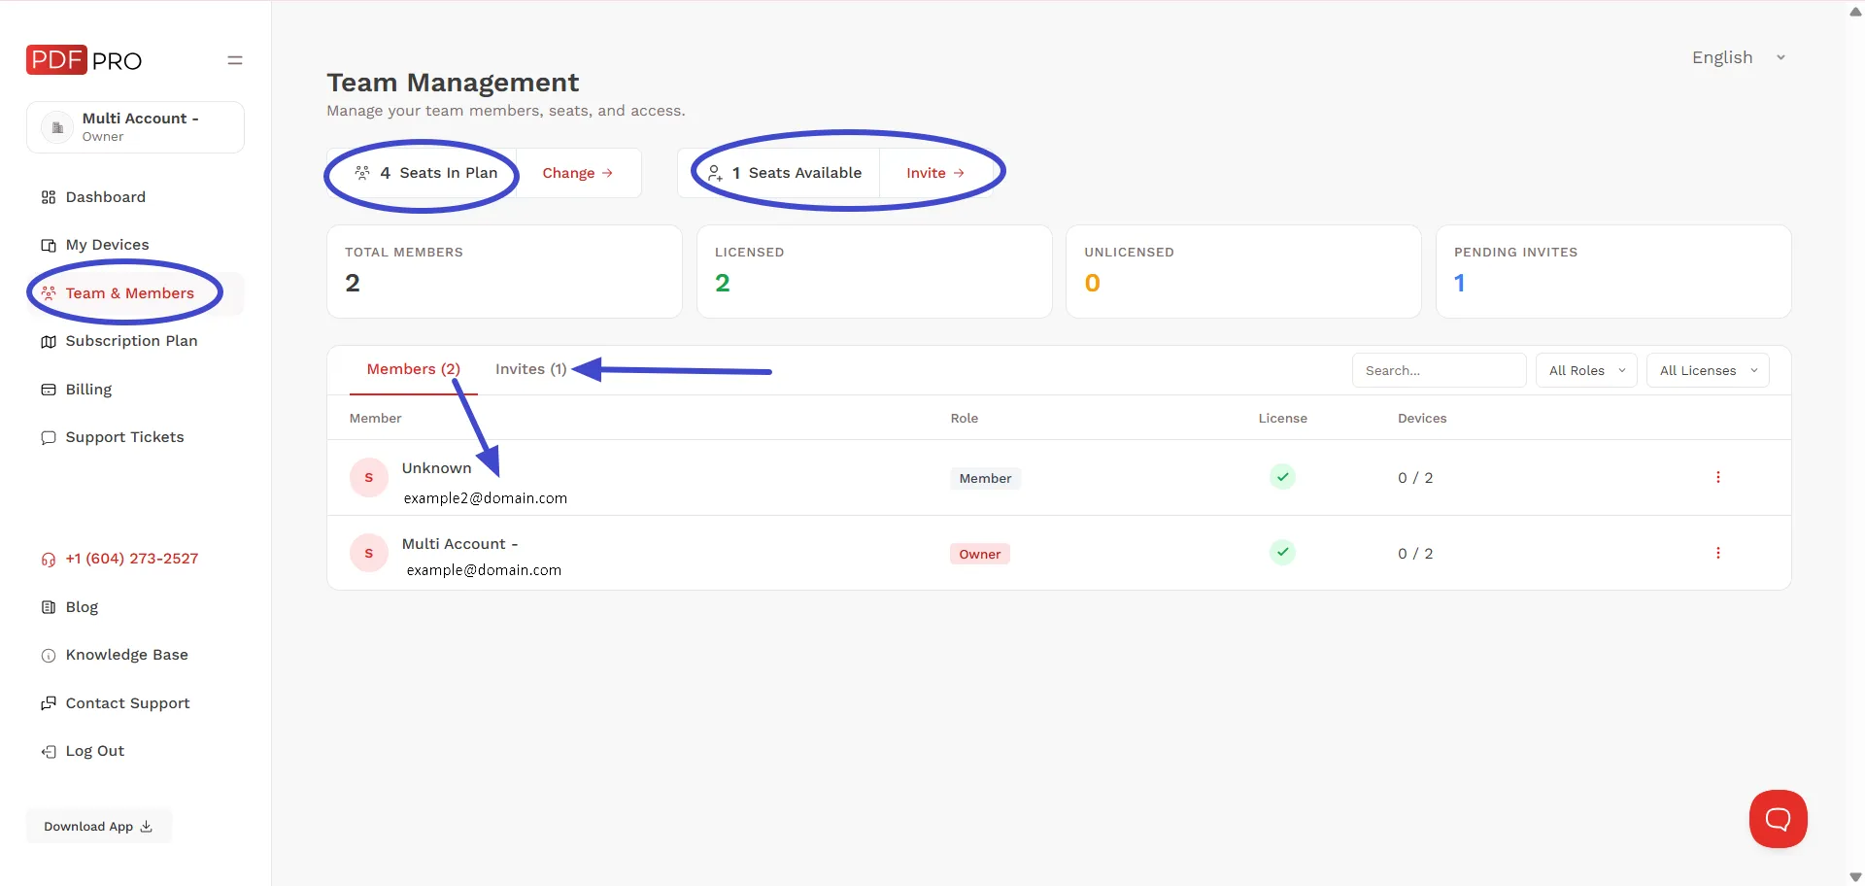Switch to the Invites (1) tab
Viewport: 1865px width, 886px height.
pos(530,369)
